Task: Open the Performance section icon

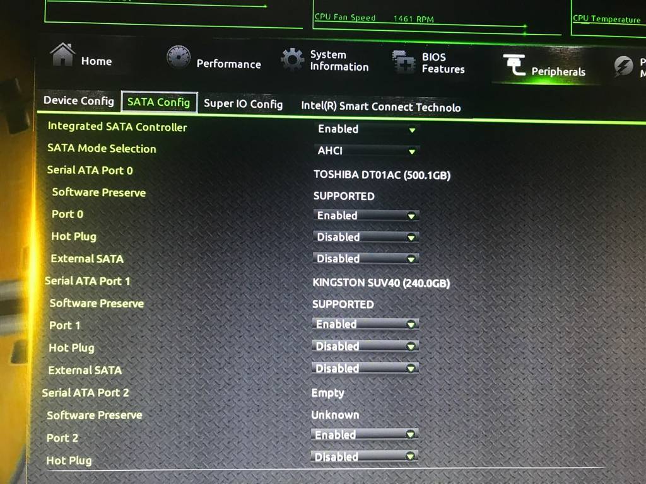Action: (x=179, y=58)
